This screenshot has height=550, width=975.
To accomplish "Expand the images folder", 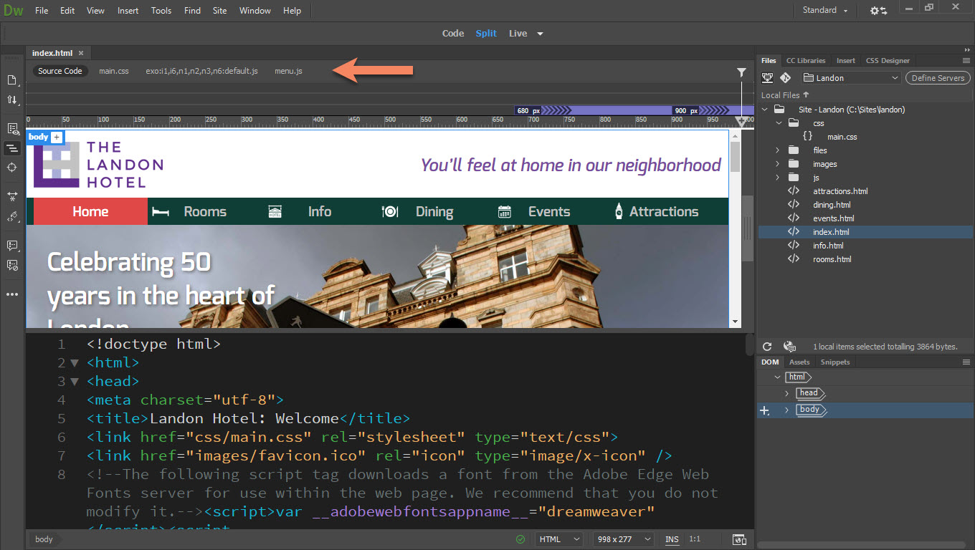I will (x=778, y=164).
